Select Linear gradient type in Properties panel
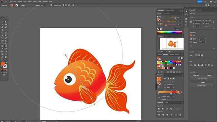The width and height of the screenshot is (217, 122). click(x=196, y=55)
